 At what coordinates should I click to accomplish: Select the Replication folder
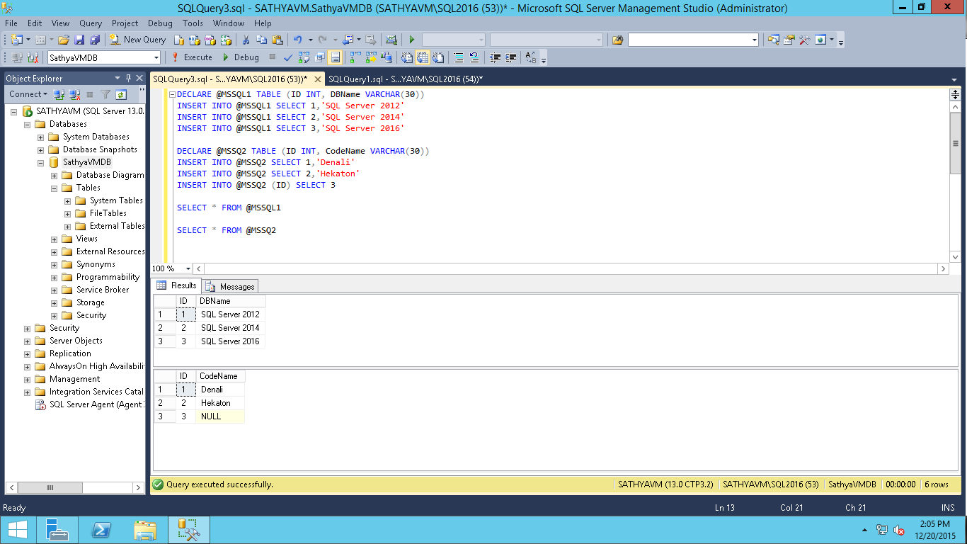[63, 353]
